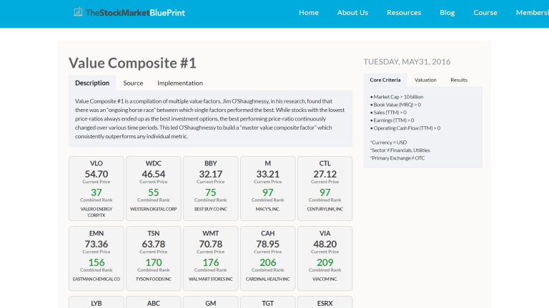Select the WDC Western Digital card
549x308 pixels.
154,188
